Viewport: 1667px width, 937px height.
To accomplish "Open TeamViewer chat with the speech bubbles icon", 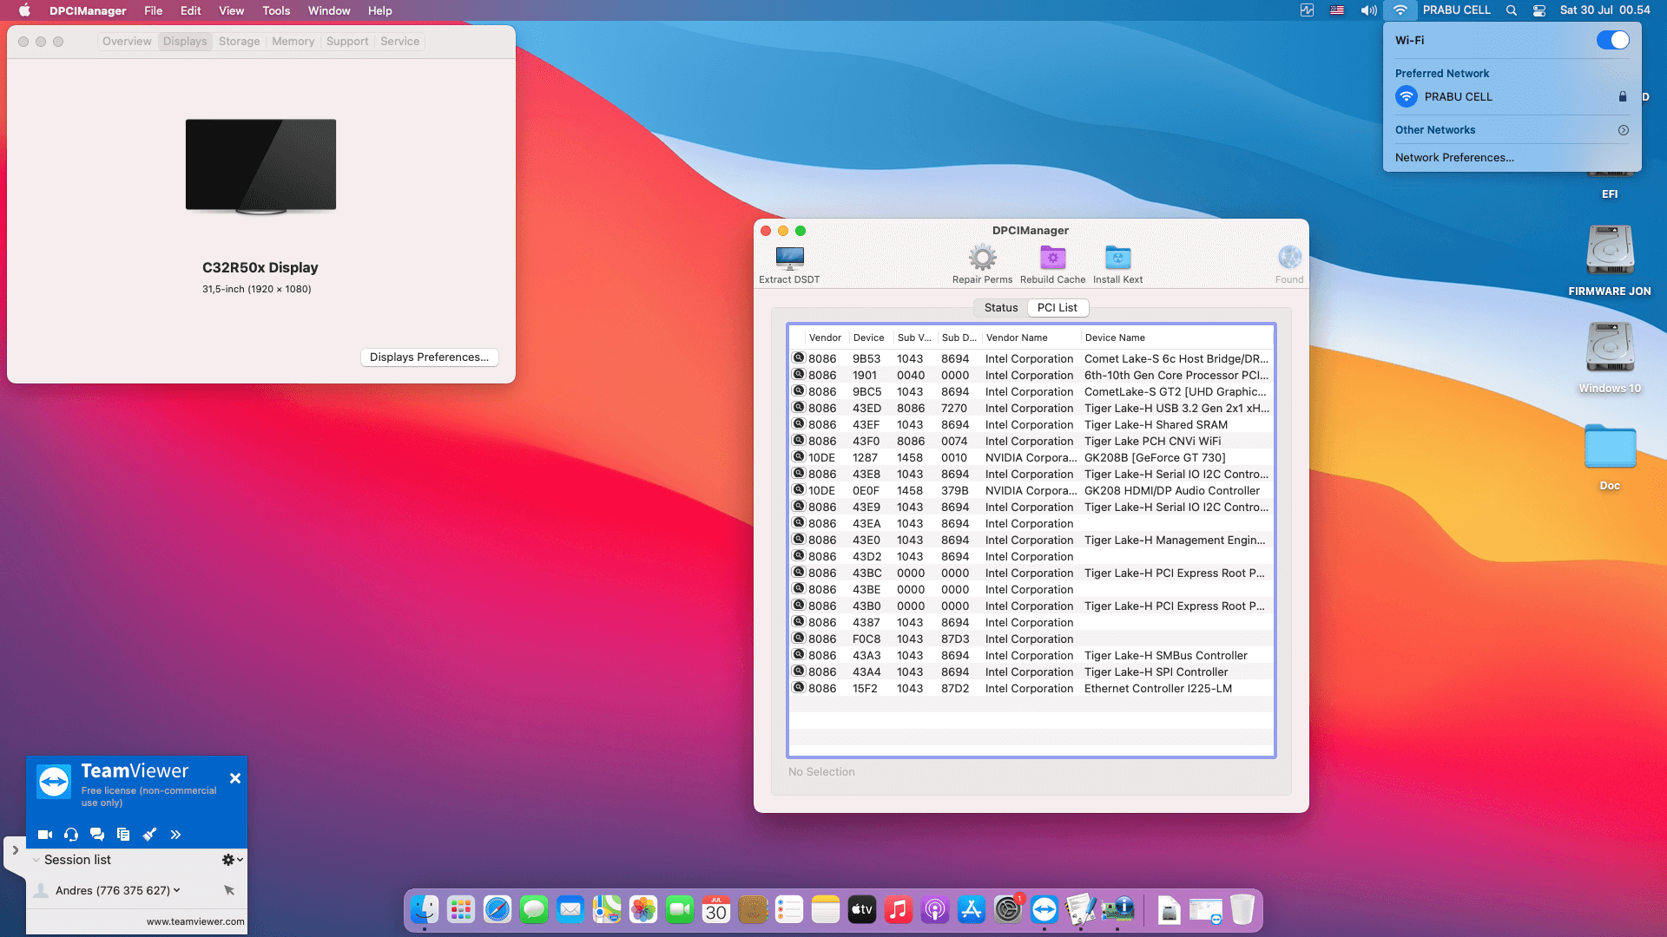I will point(97,835).
